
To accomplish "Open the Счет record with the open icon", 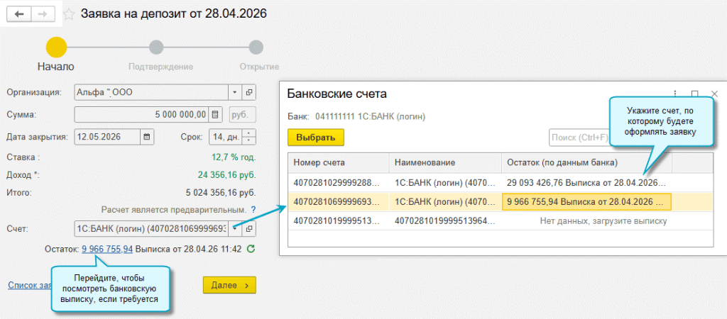I will click(x=249, y=228).
